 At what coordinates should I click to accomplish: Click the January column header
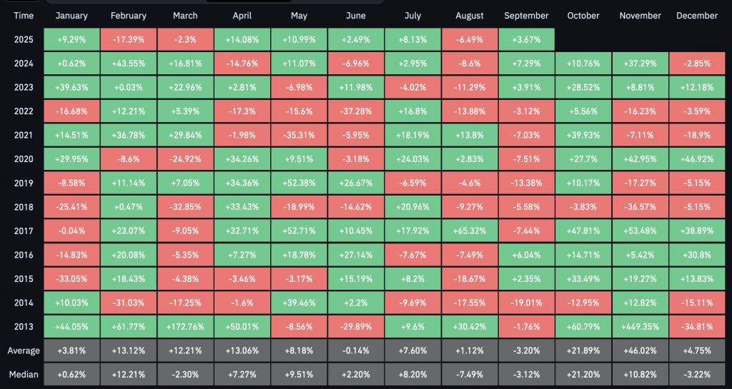pyautogui.click(x=71, y=16)
